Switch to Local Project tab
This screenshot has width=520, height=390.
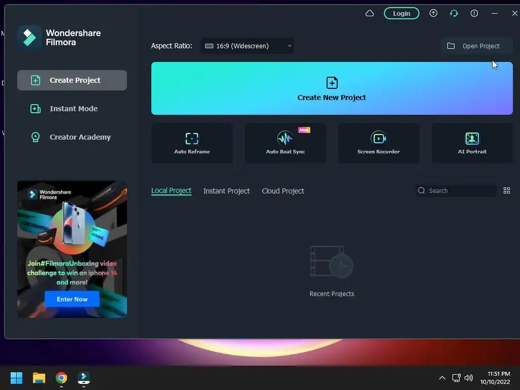tap(171, 191)
